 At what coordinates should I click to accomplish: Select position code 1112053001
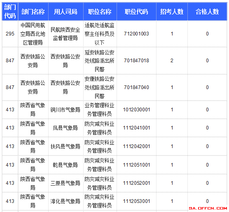136,201
